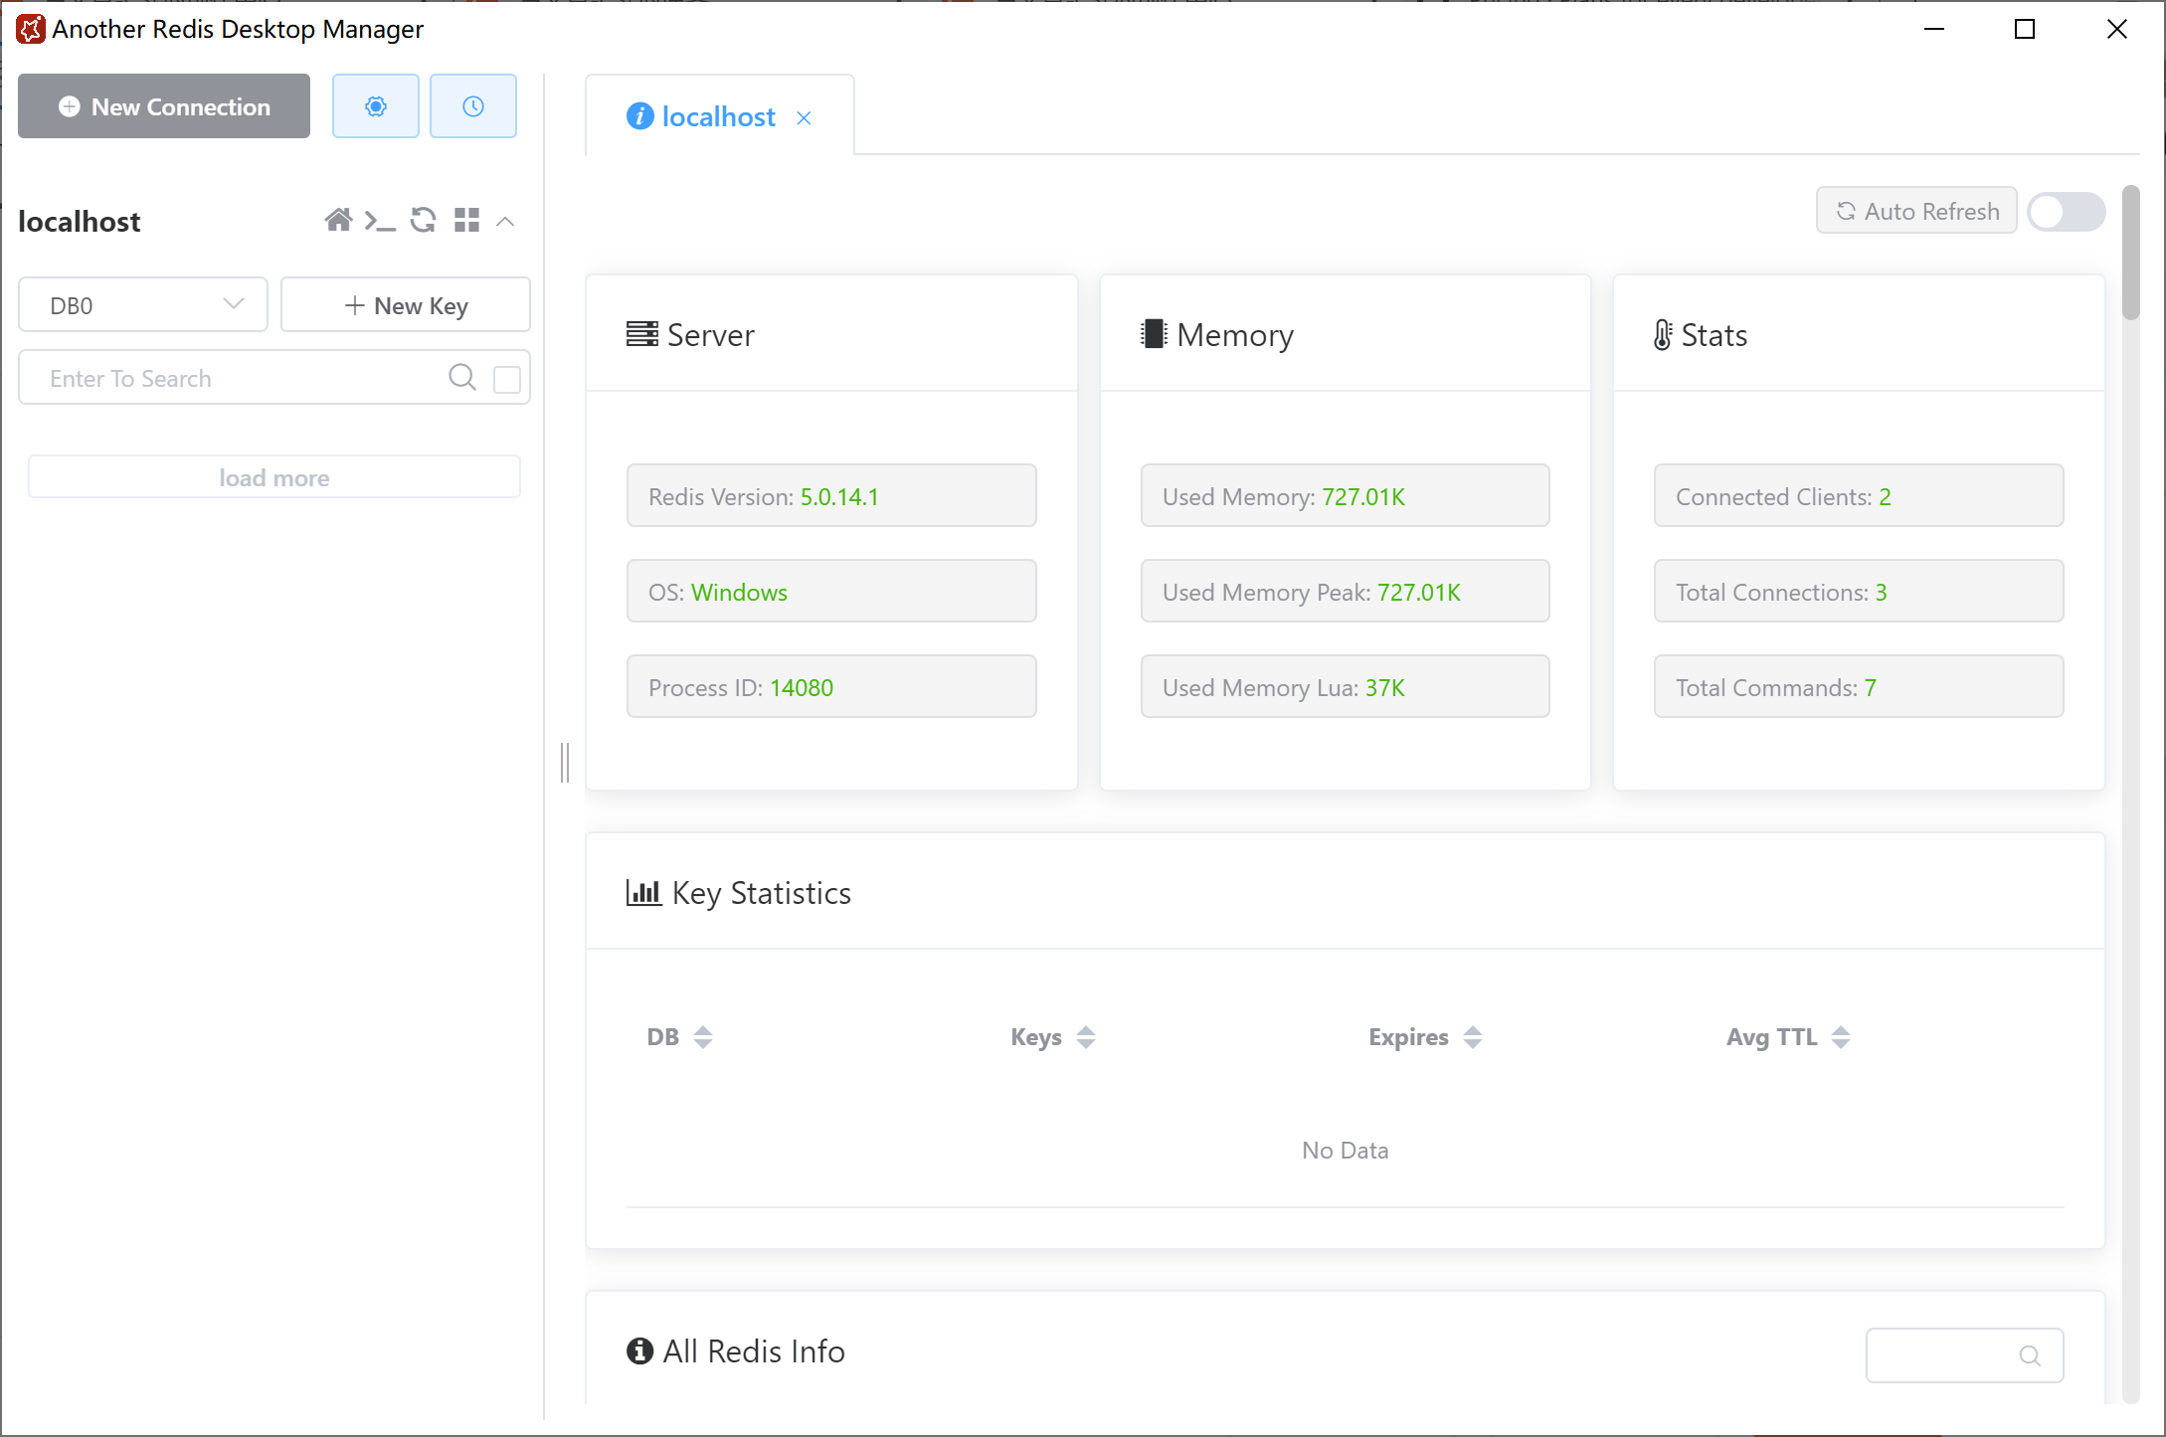Click the New Key button
The height and width of the screenshot is (1437, 2166).
click(405, 305)
